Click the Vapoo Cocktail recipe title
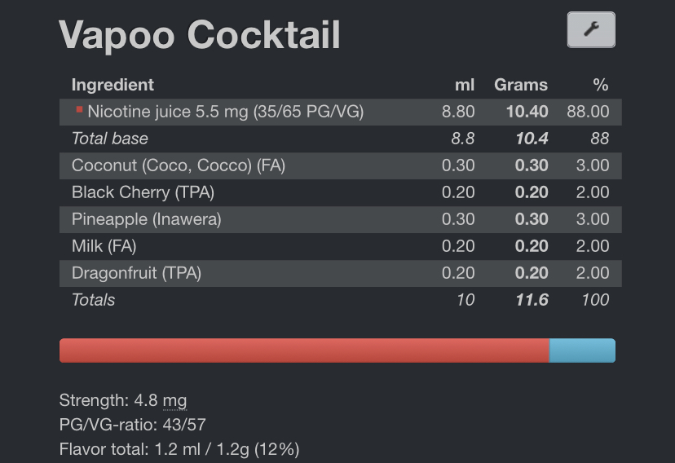The image size is (675, 463). point(199,35)
